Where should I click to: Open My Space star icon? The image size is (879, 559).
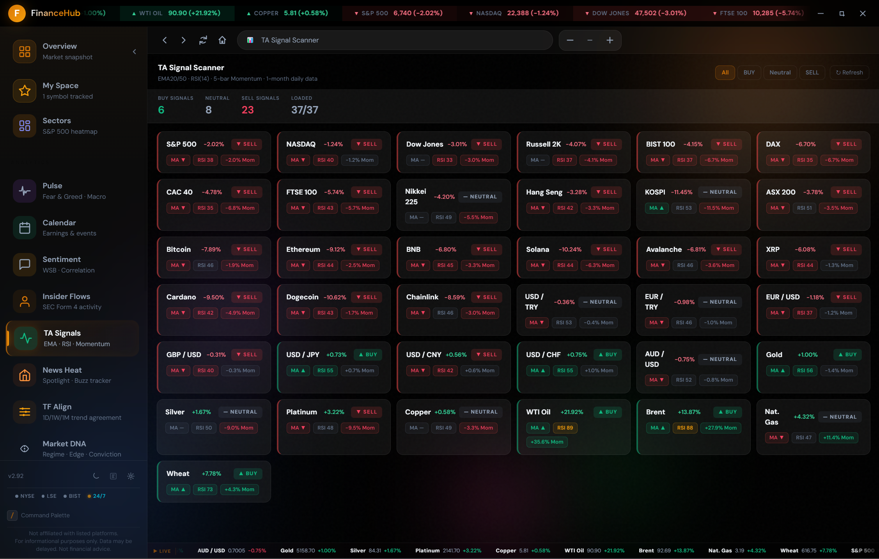pos(25,90)
